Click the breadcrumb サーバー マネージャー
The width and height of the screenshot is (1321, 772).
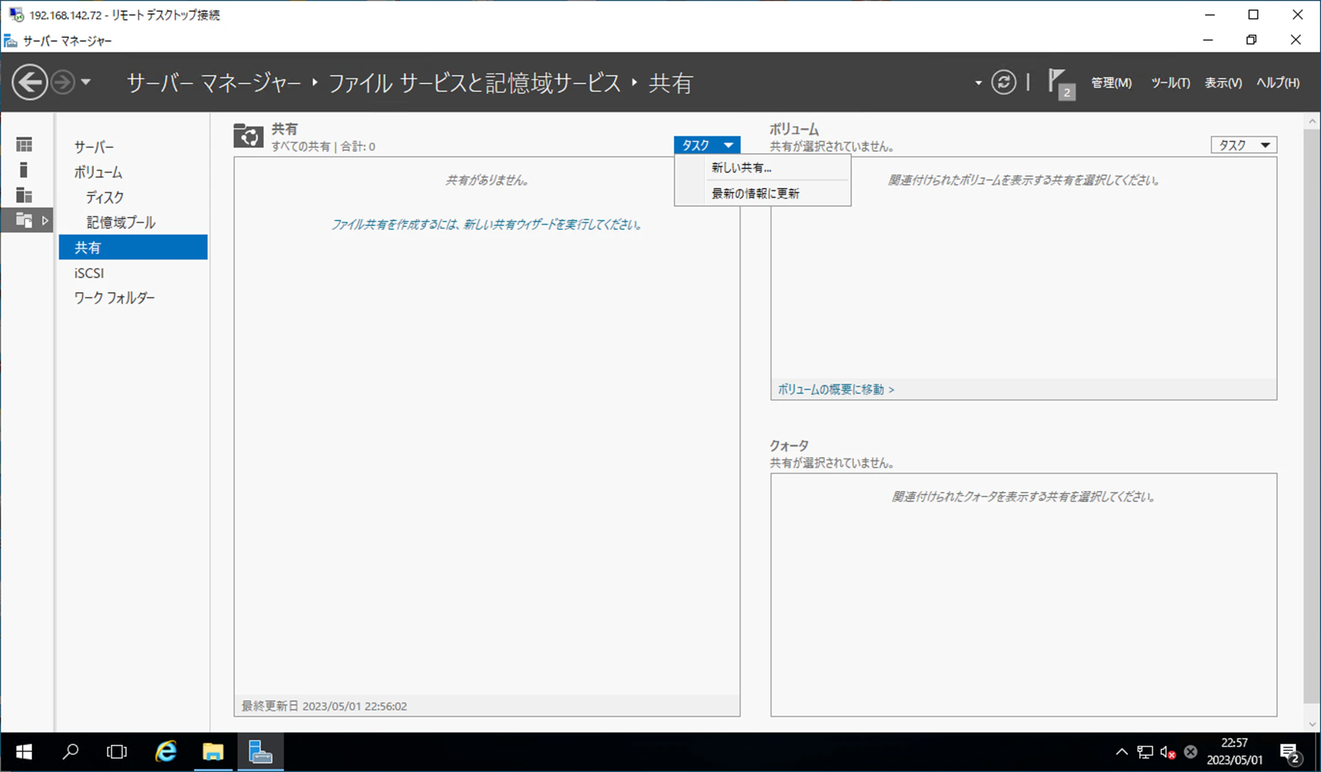(x=214, y=83)
